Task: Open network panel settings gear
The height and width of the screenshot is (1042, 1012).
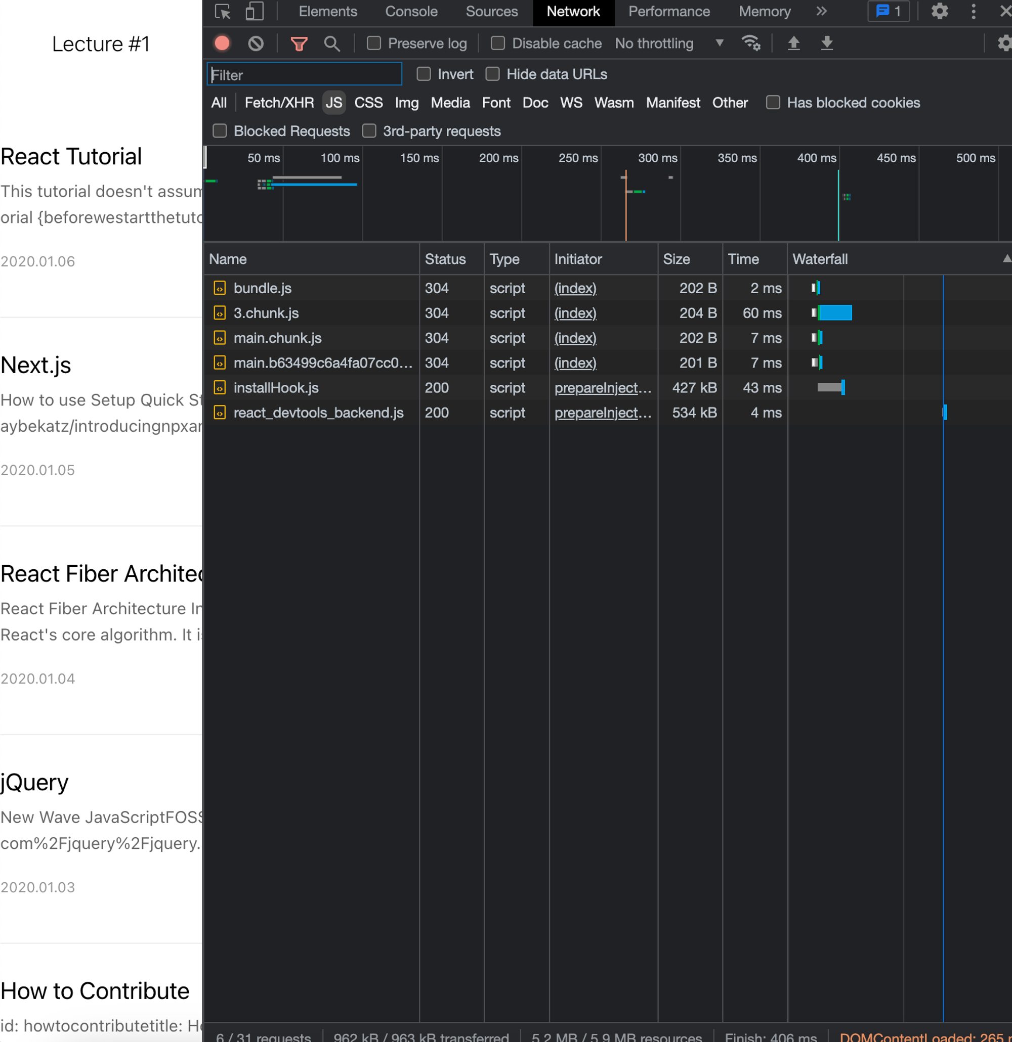Action: 1004,43
